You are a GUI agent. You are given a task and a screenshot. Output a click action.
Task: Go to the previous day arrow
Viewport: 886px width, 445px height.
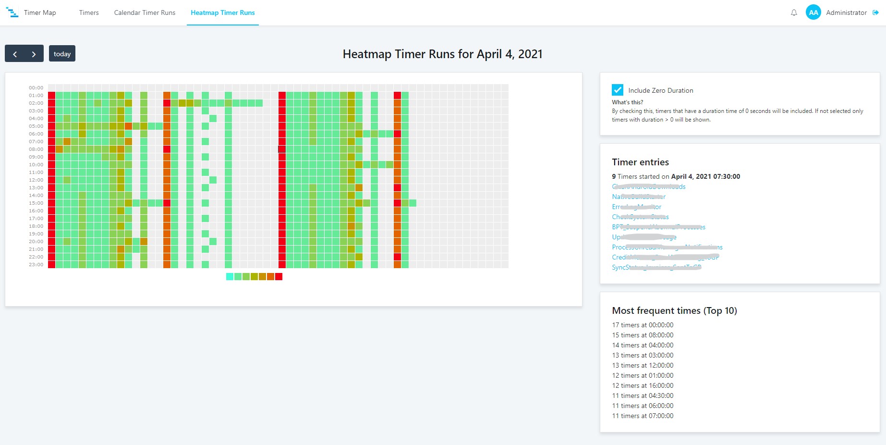(15, 54)
